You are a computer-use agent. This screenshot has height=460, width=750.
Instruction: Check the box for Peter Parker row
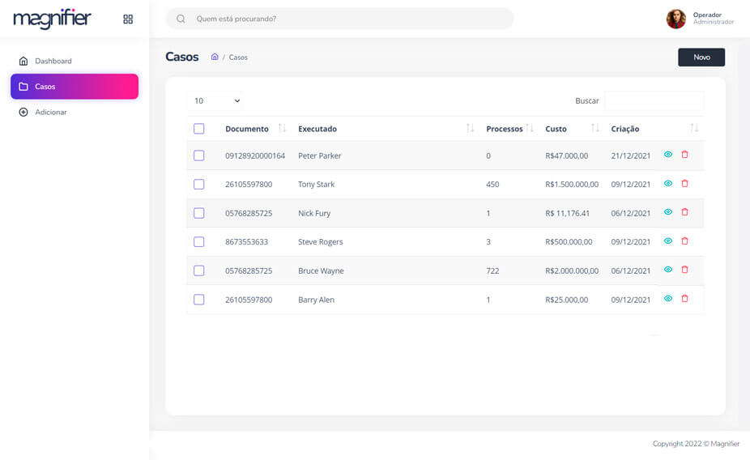tap(199, 155)
